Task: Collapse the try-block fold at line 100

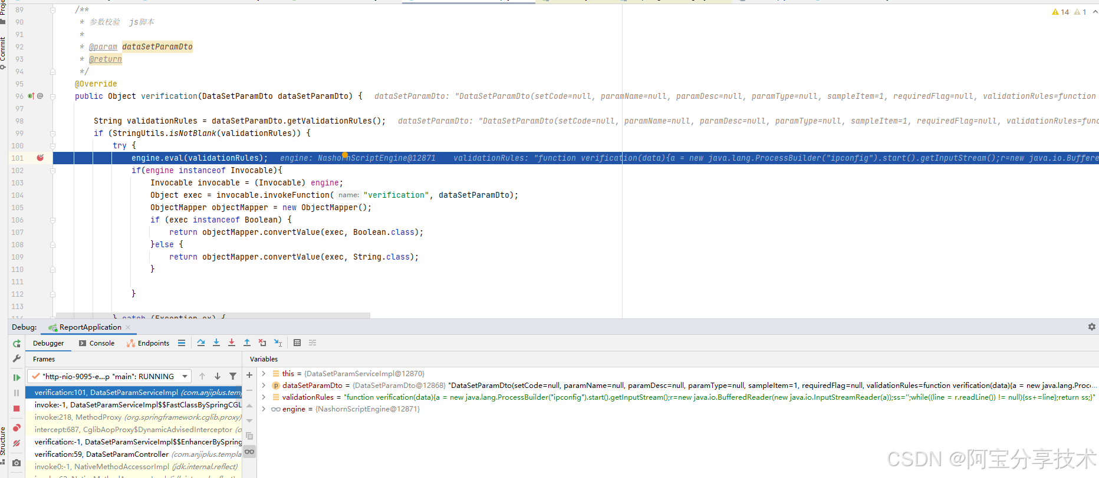Action: pyautogui.click(x=52, y=146)
